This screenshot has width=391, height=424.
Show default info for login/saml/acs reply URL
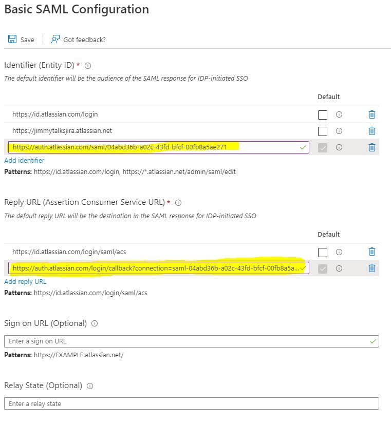pos(339,252)
